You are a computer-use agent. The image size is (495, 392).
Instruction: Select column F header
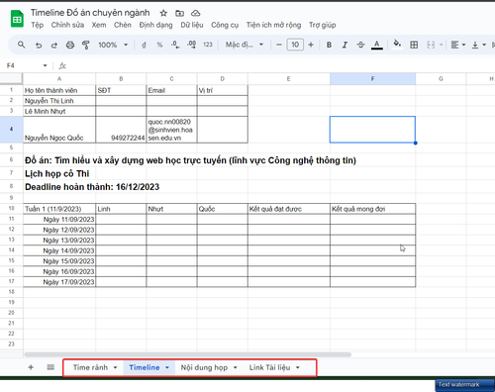tap(372, 79)
